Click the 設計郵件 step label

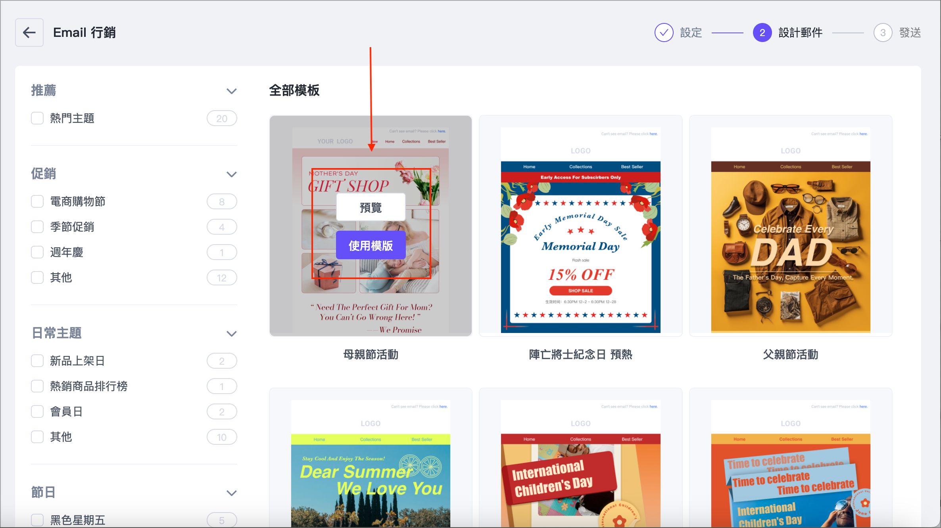tap(801, 33)
